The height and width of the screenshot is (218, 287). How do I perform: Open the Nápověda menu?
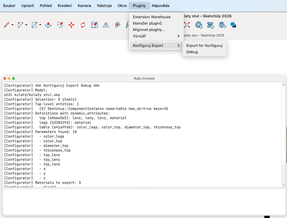click(x=161, y=6)
